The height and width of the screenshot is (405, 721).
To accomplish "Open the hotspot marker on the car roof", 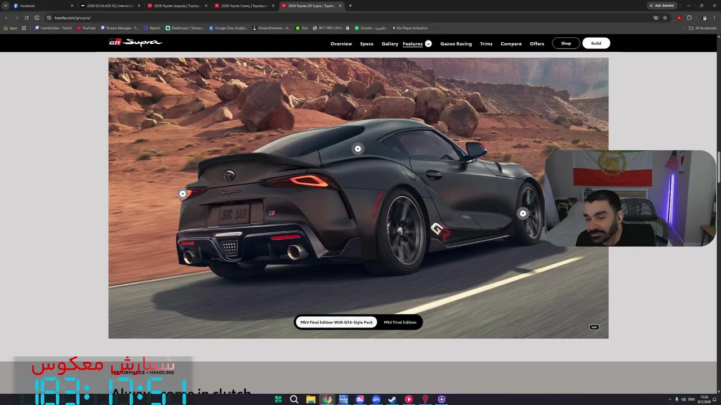I will (358, 149).
